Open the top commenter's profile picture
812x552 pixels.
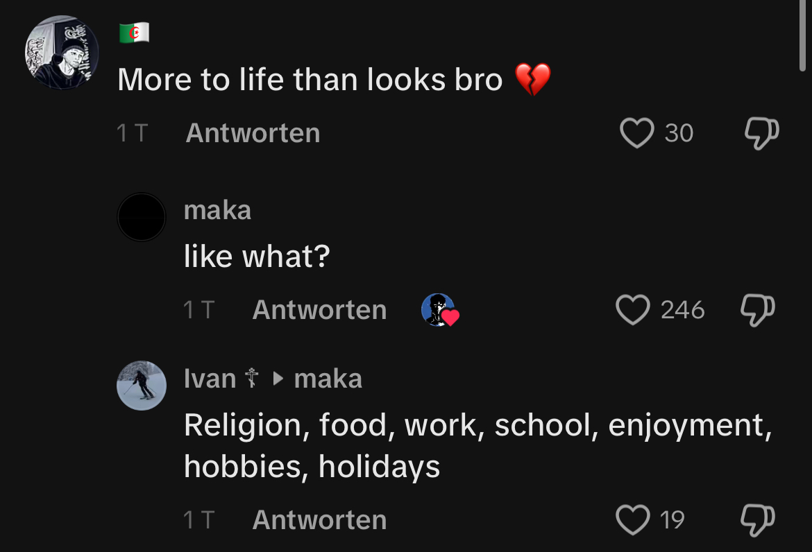(x=62, y=52)
